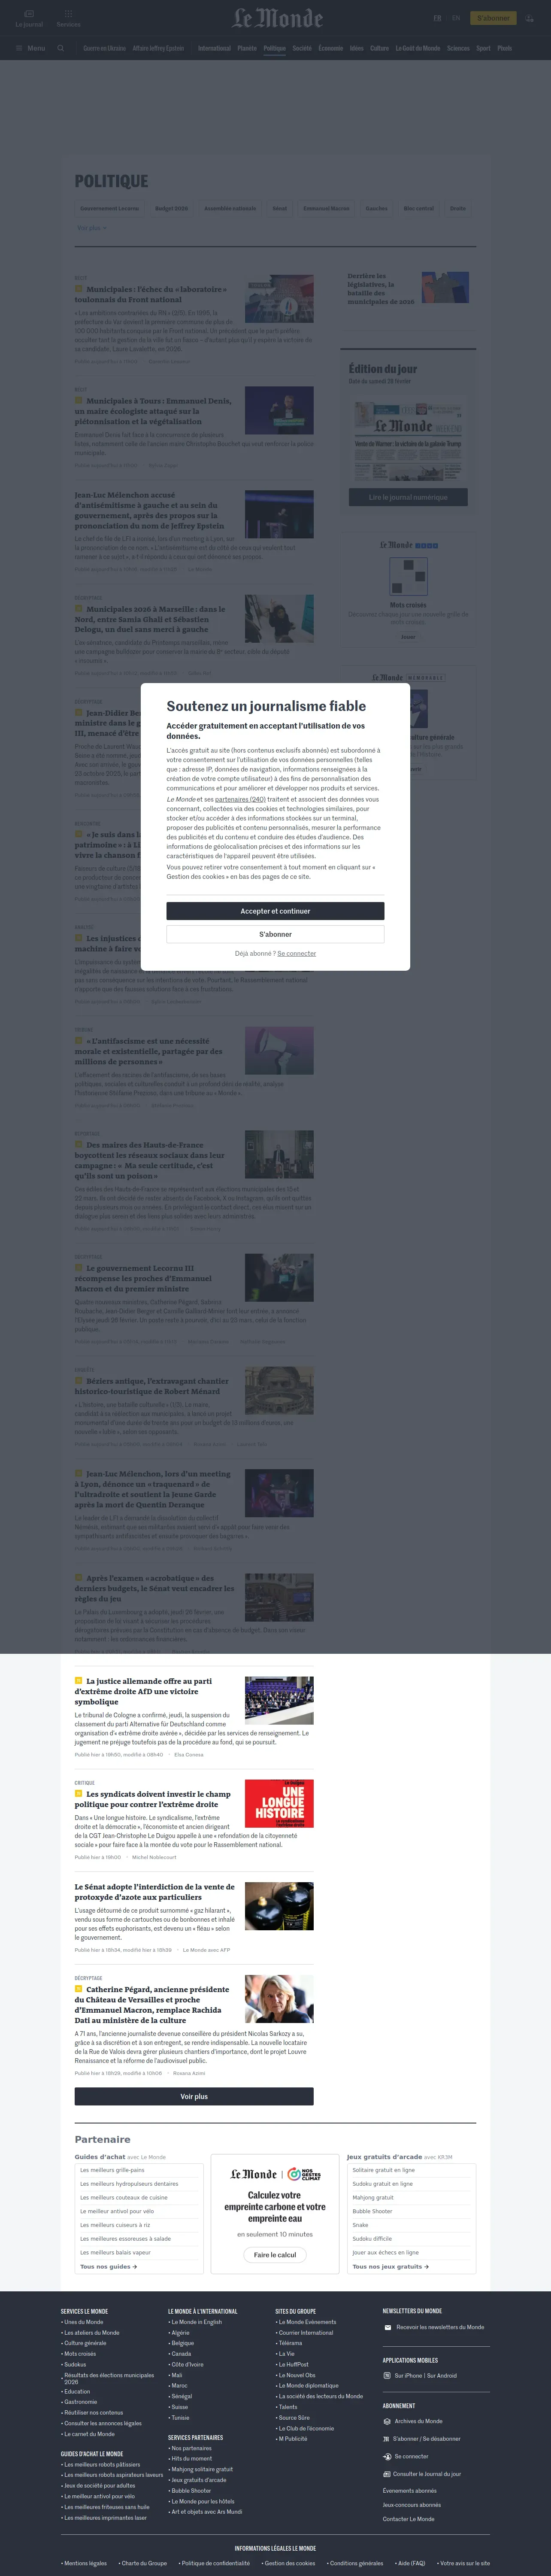
Task: Open the Économie navigation tab
Action: coord(330,48)
